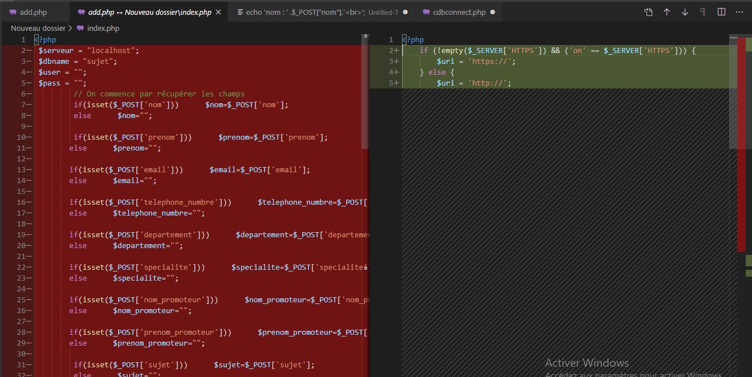The image size is (752, 377).
Task: Click the PHP elephant icon on add.php tab
Action: click(13, 12)
